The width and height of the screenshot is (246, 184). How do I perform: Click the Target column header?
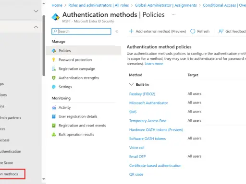tap(193, 75)
